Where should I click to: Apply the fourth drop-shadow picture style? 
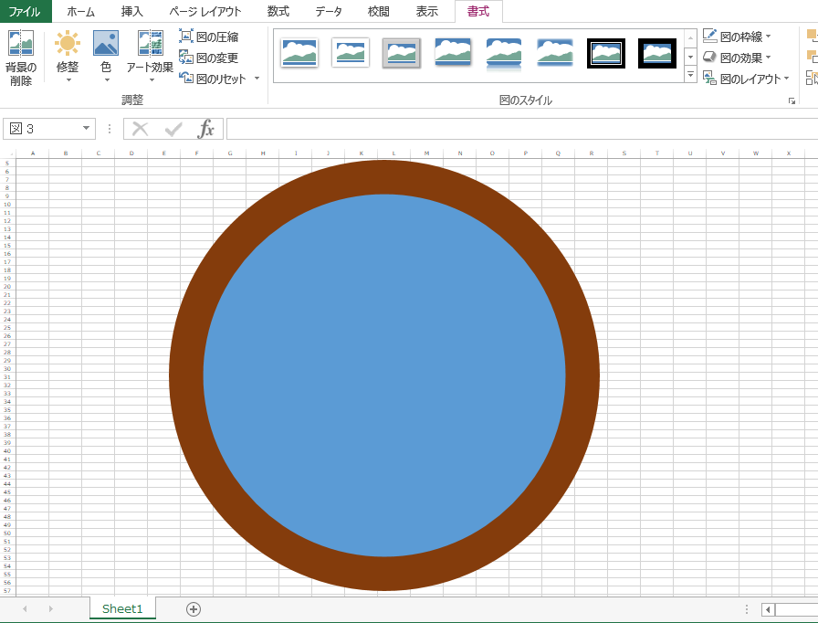[x=452, y=53]
